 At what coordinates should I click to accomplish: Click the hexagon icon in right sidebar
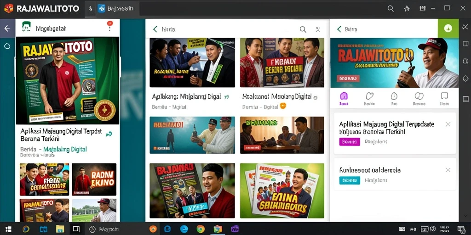pyautogui.click(x=465, y=78)
